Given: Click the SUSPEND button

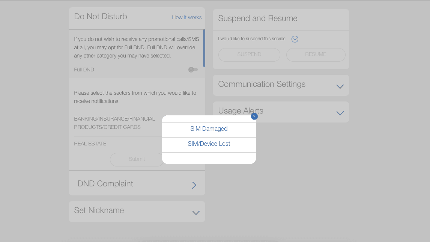Looking at the screenshot, I should click(x=249, y=54).
